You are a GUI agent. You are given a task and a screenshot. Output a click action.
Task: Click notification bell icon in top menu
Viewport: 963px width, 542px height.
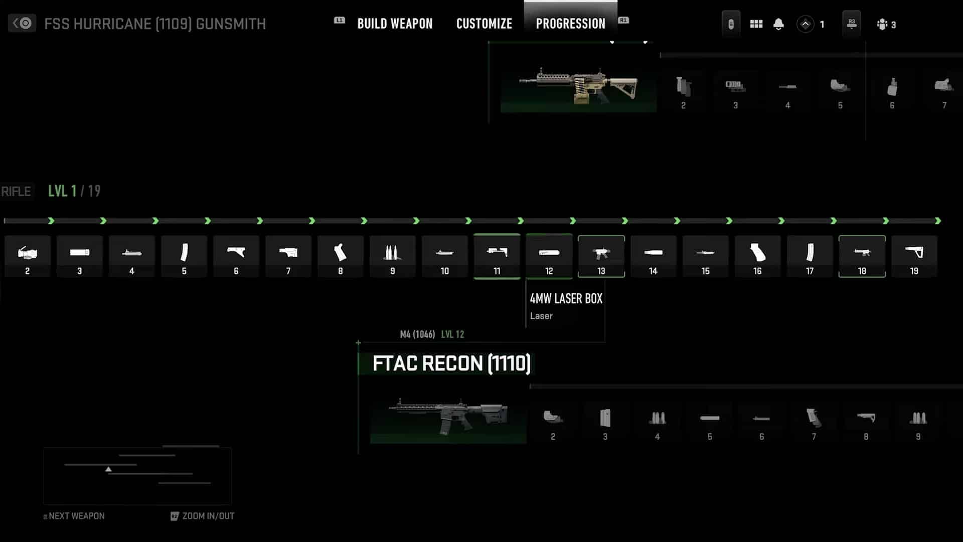pos(778,24)
